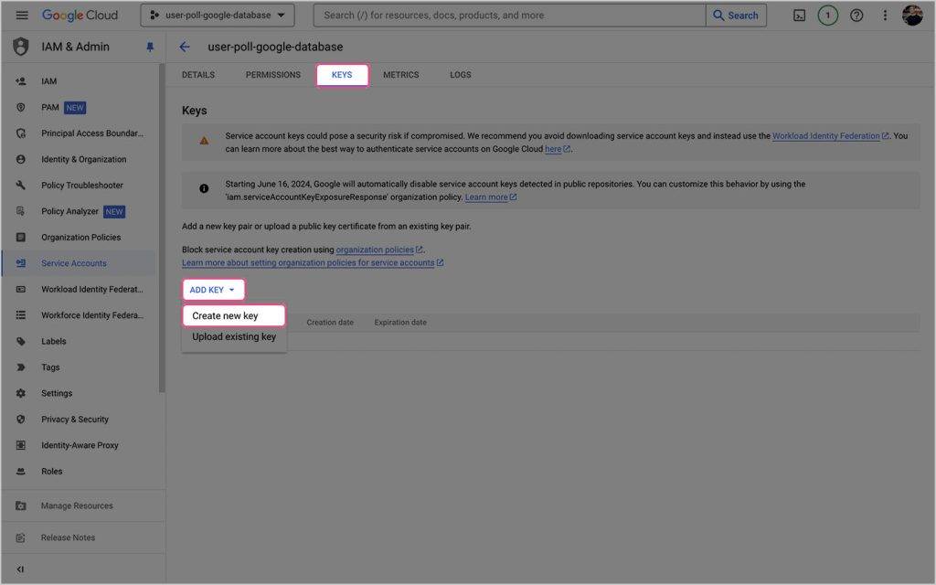Select the KEYS tab

pos(342,75)
